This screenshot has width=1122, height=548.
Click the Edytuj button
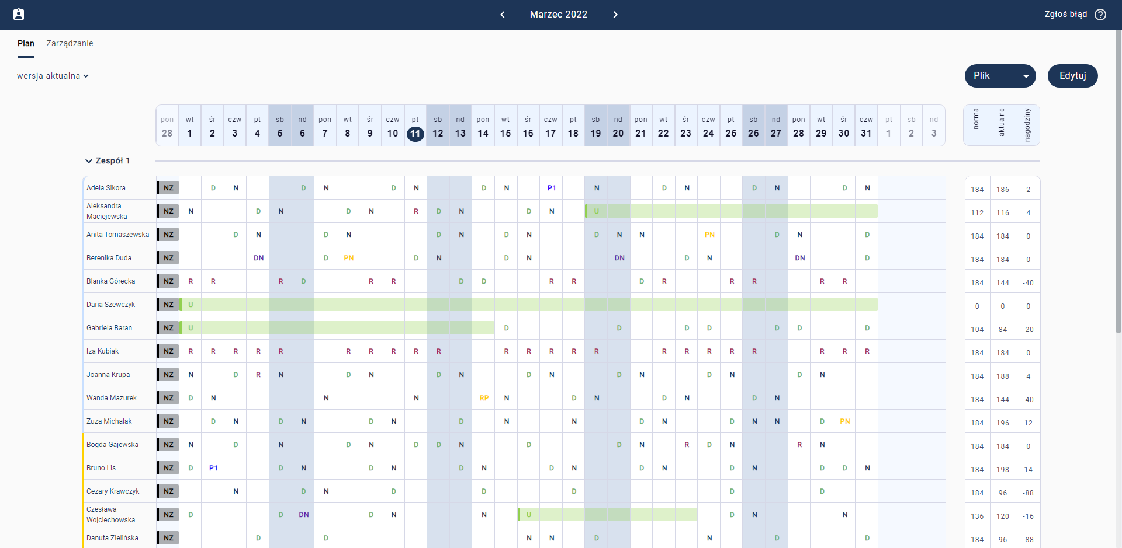(x=1072, y=76)
